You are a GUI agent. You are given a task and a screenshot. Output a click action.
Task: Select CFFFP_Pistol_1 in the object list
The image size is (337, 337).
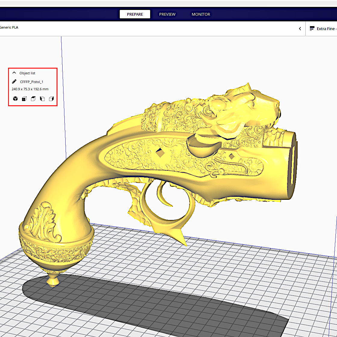pyautogui.click(x=32, y=82)
